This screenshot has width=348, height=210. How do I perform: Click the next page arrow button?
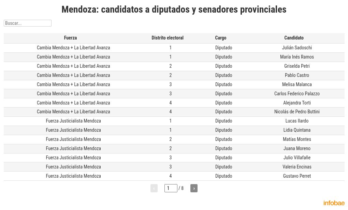click(x=194, y=188)
